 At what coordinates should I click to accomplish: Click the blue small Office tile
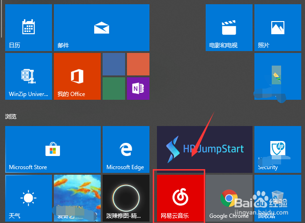pos(114,64)
